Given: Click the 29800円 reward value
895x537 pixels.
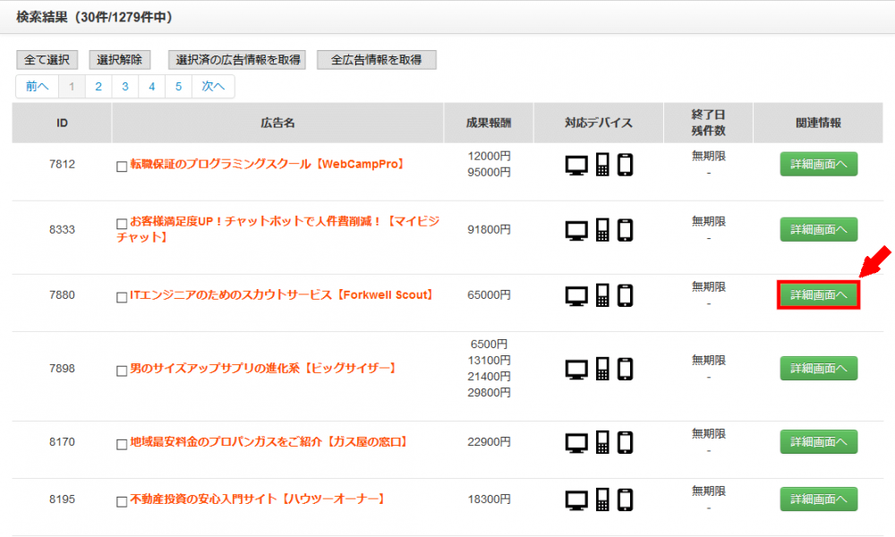Looking at the screenshot, I should (490, 393).
